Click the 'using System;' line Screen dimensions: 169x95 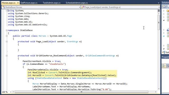16,11
